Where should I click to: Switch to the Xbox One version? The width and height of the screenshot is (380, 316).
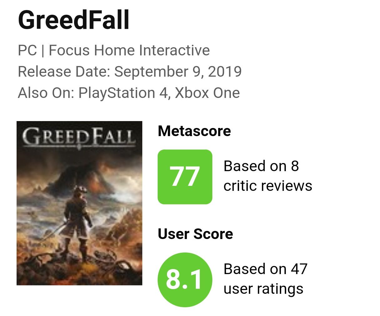(x=207, y=93)
